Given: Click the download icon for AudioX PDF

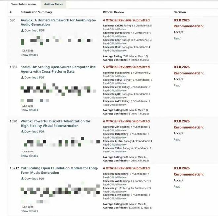Looking at the screenshot, I should pos(22,31).
